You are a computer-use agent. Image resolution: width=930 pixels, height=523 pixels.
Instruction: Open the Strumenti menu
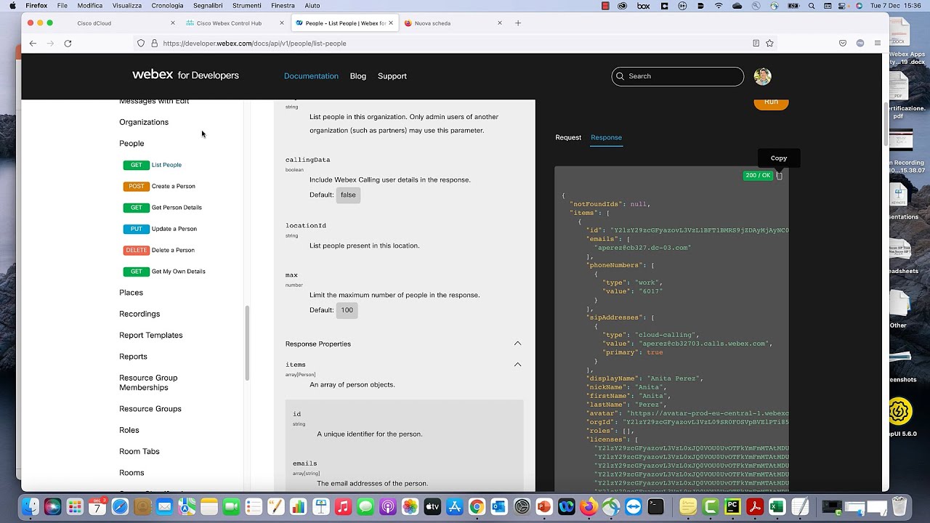click(x=247, y=6)
